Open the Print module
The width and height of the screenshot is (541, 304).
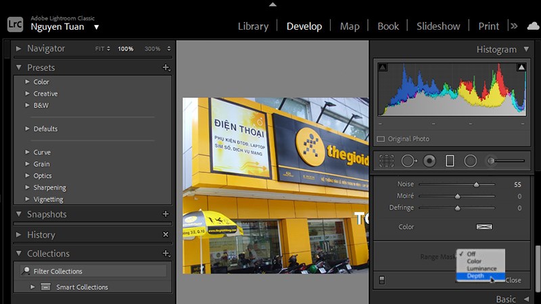tap(488, 26)
